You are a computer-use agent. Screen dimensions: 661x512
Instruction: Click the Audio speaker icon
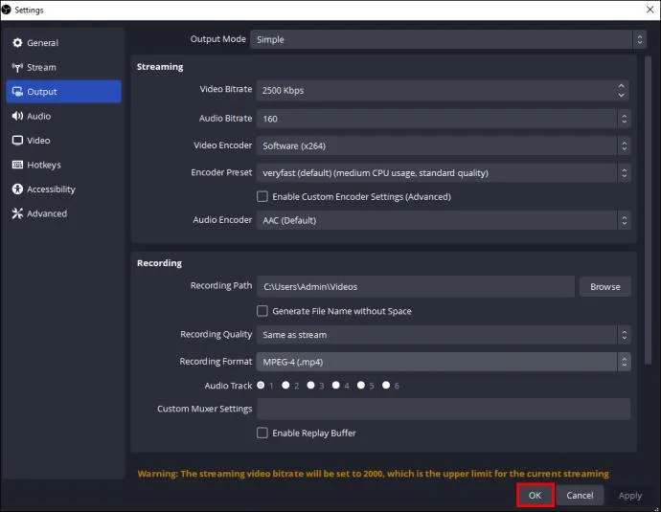point(17,116)
